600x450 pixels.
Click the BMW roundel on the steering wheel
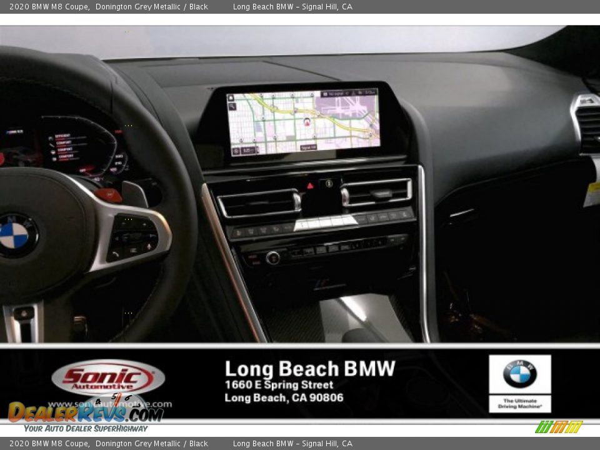tap(14, 236)
